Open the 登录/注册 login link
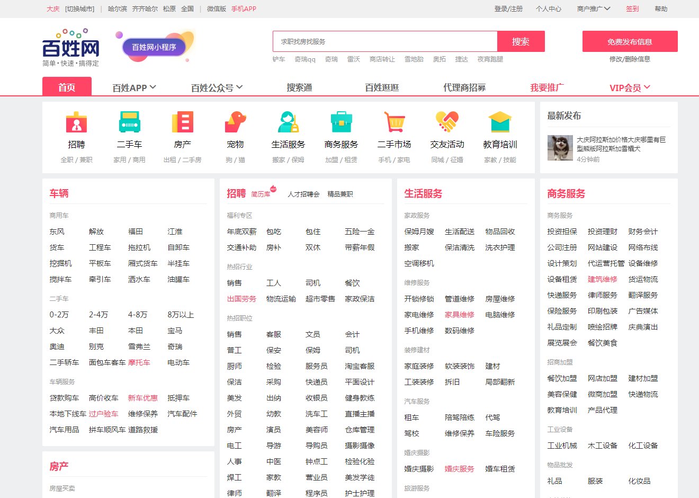Screen dimensions: 699x498 tap(509, 9)
